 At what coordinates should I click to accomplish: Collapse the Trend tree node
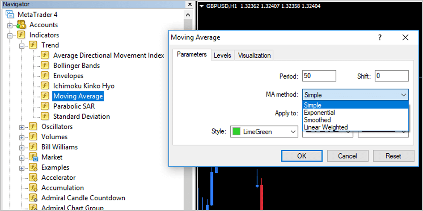pos(22,46)
